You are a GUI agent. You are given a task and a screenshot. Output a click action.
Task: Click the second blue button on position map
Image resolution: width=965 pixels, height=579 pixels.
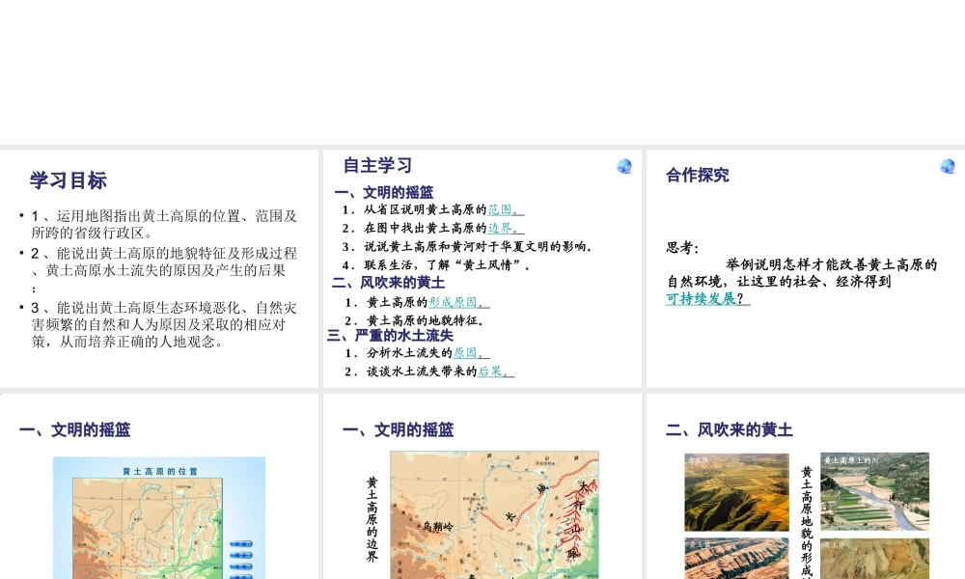point(241,556)
